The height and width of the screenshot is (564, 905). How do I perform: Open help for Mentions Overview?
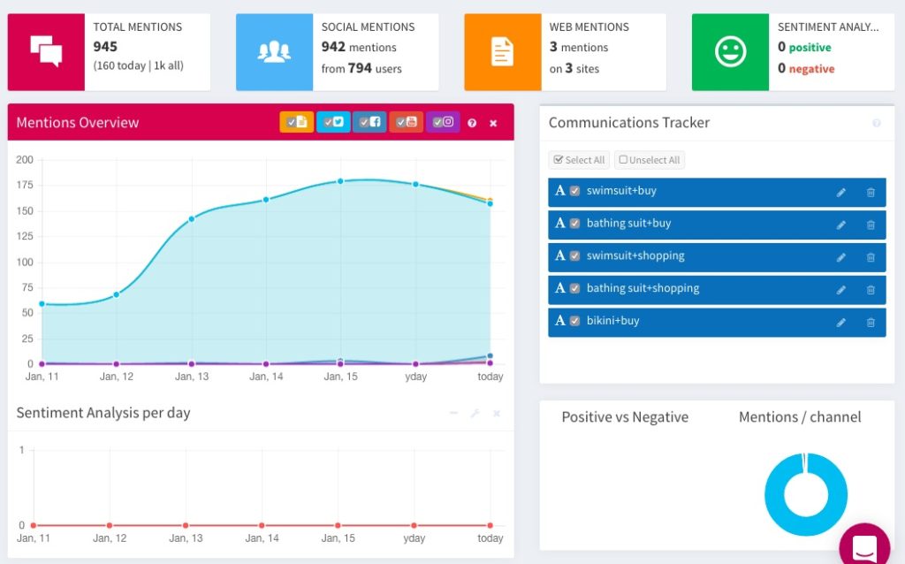click(472, 123)
